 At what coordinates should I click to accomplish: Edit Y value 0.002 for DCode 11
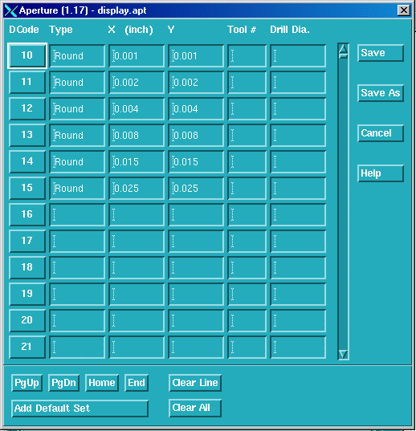click(x=196, y=82)
